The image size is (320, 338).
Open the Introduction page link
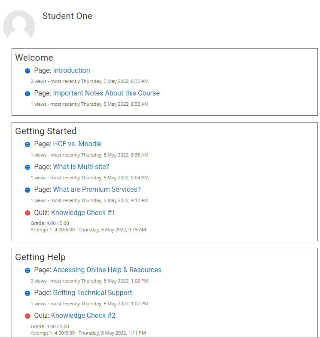(71, 71)
